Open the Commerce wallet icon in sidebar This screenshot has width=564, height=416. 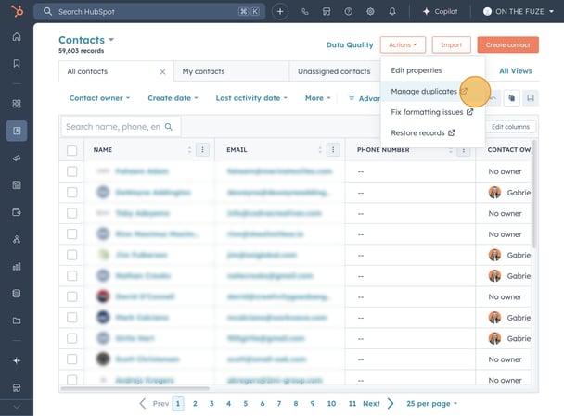[x=17, y=212]
